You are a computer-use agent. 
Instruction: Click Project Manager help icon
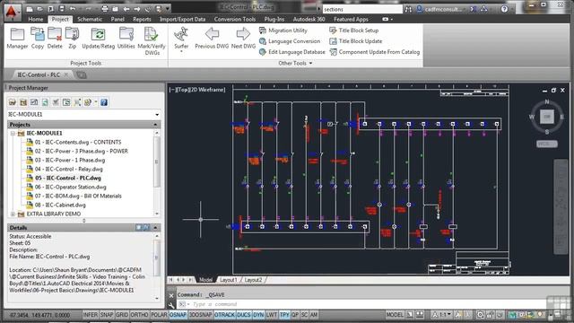coord(104,102)
